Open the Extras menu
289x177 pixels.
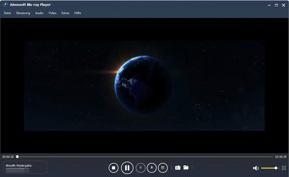(66, 13)
